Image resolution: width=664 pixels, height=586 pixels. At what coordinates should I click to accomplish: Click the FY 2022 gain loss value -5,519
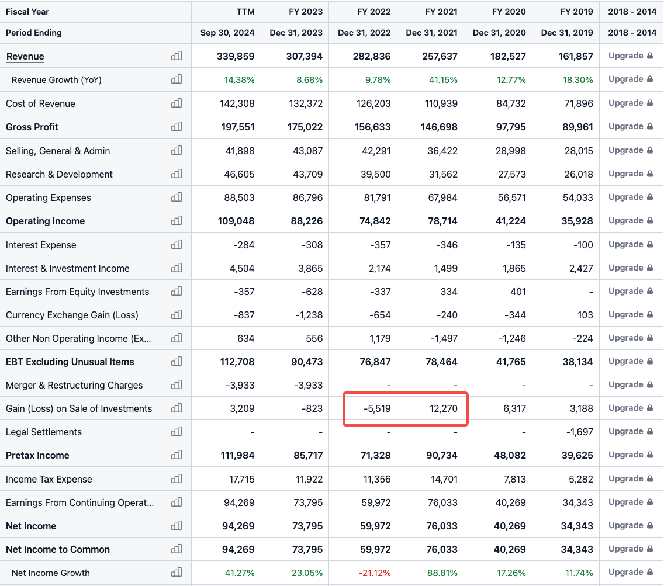(376, 408)
